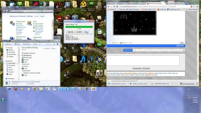Select What are you working on tab

155,3
